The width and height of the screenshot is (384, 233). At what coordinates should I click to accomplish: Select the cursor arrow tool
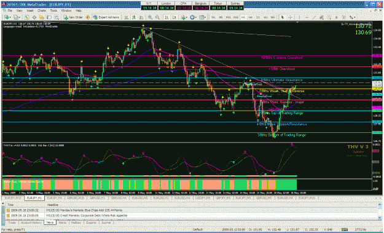pyautogui.click(x=283, y=17)
